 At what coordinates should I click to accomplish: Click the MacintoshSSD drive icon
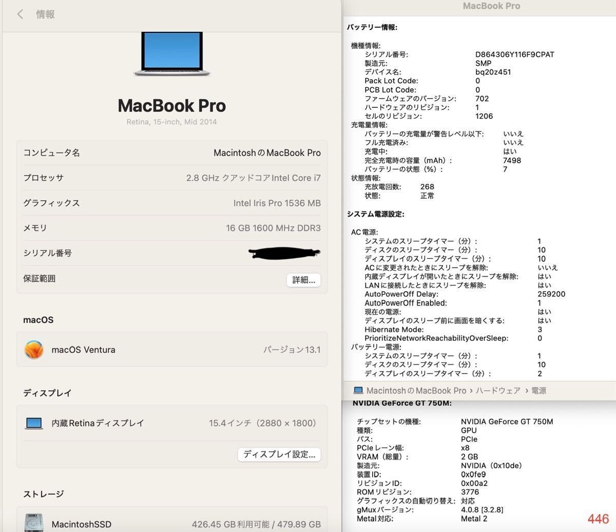pyautogui.click(x=34, y=523)
